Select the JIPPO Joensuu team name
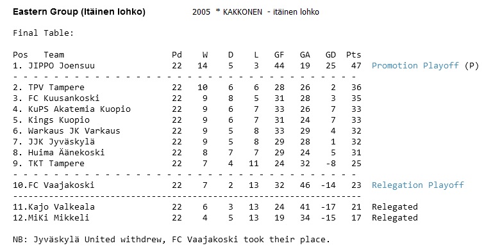The image size is (493, 248). [x=62, y=66]
